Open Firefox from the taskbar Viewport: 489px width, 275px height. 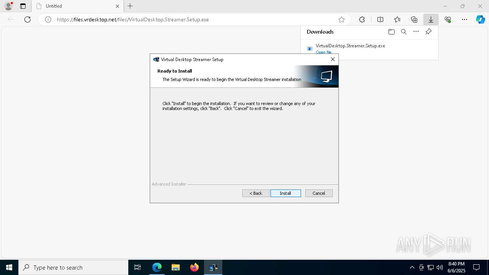(194, 267)
